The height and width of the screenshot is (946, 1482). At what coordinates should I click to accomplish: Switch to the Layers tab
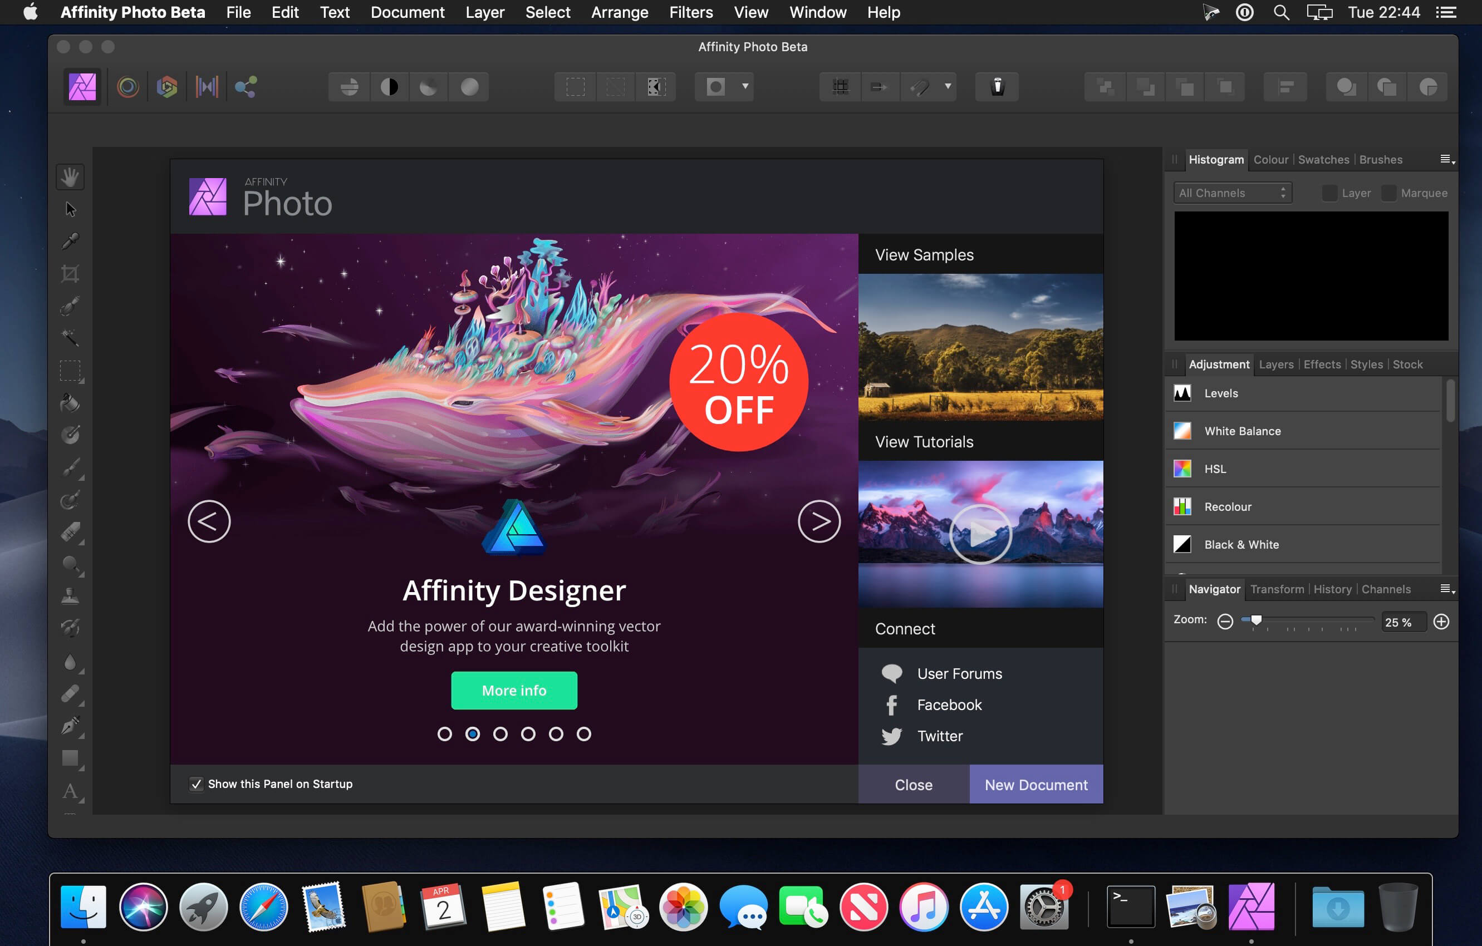pos(1274,364)
